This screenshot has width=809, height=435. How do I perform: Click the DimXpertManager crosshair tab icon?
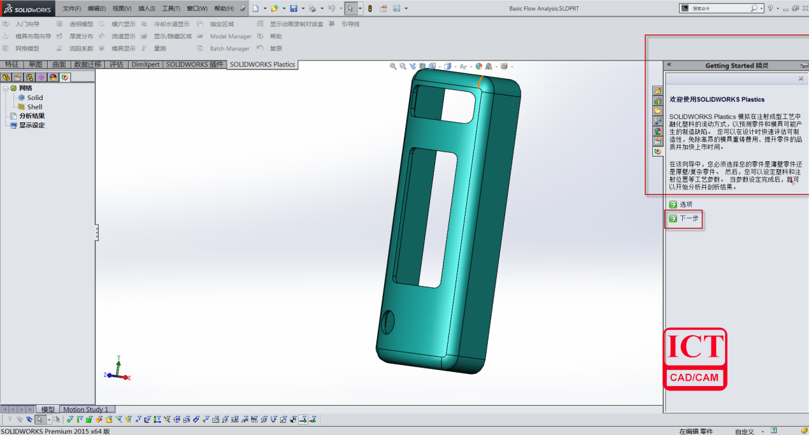pos(41,77)
